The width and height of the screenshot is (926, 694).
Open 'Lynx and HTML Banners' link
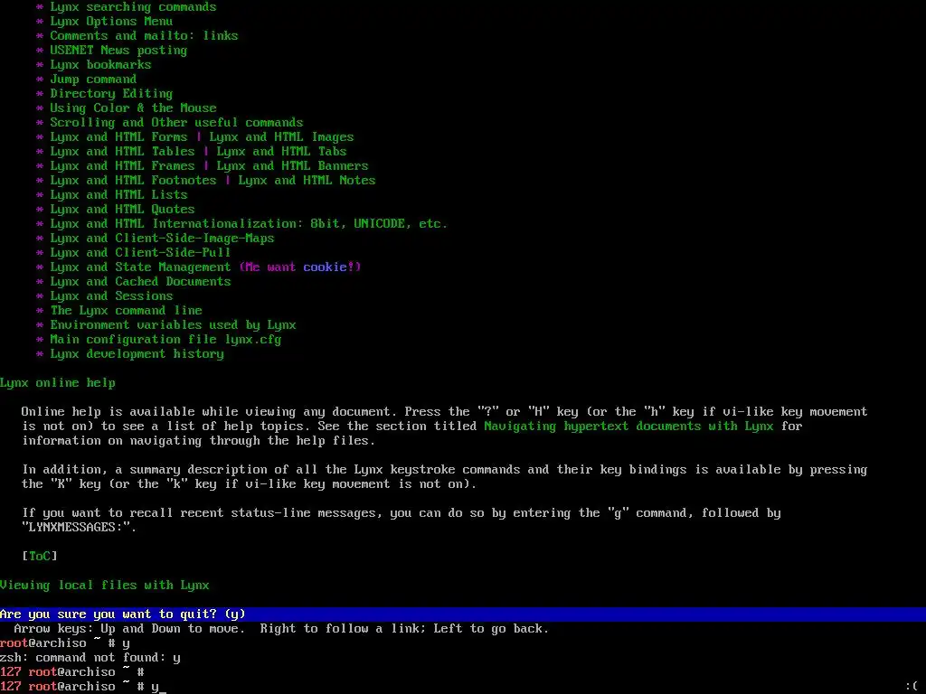click(292, 166)
